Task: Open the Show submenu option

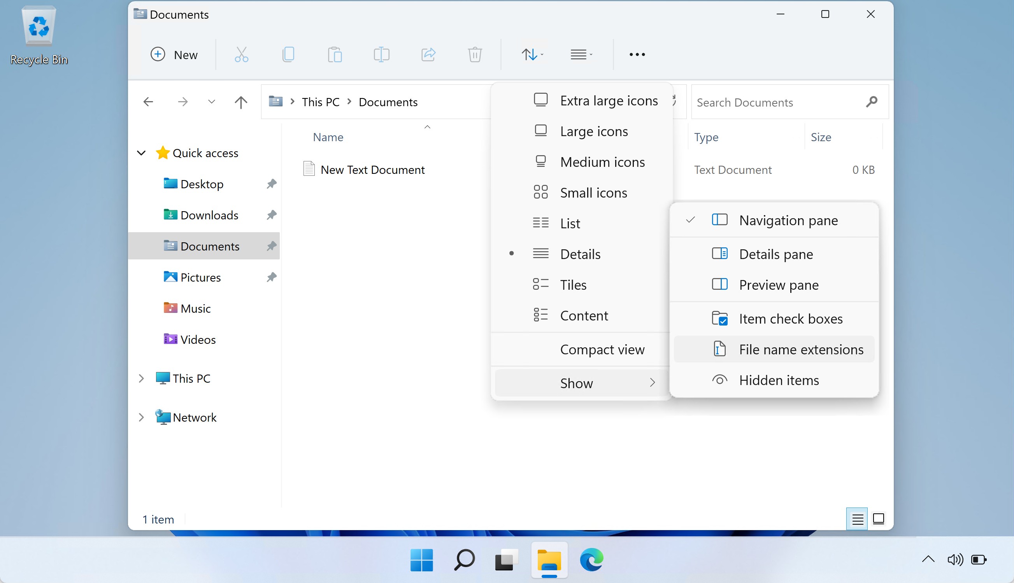Action: (576, 383)
